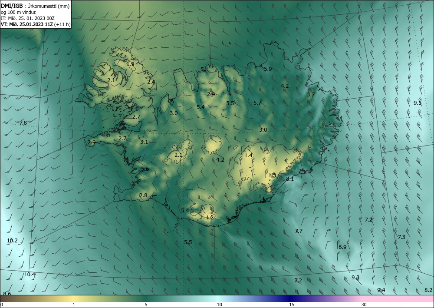
Task: Select the 9.4 value over the sea
Action: pyautogui.click(x=381, y=290)
